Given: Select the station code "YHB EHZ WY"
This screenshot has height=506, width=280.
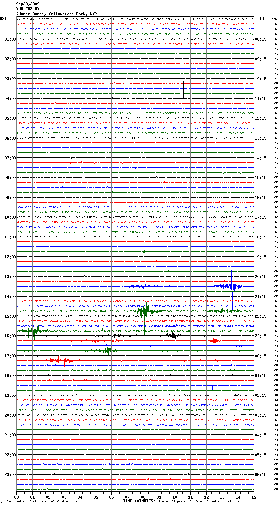Looking at the screenshot, I should (x=28, y=9).
